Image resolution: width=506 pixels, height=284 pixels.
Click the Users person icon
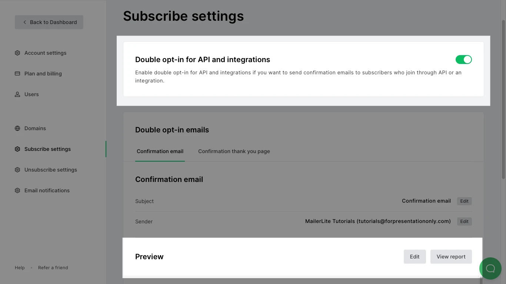pyautogui.click(x=17, y=94)
